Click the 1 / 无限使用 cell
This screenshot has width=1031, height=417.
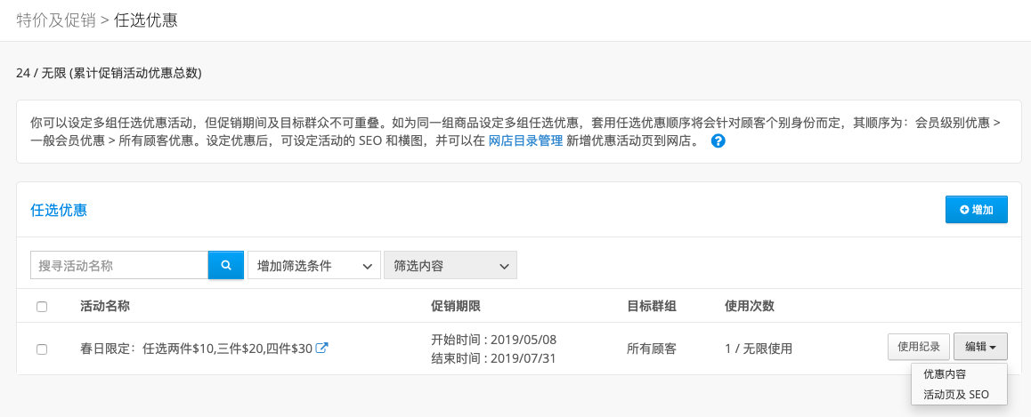click(759, 349)
